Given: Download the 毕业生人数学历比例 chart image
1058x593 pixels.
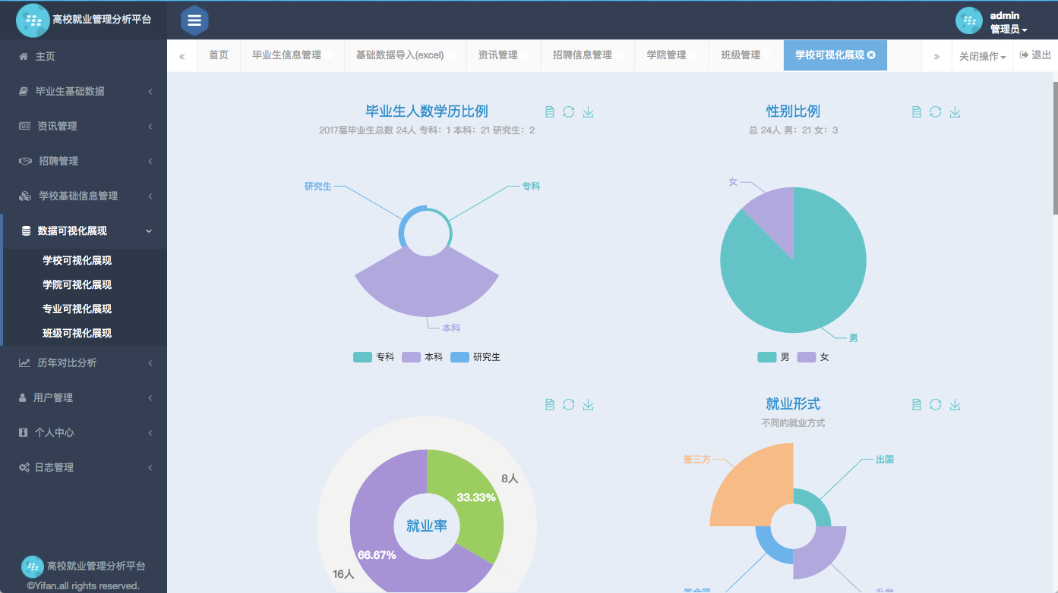Looking at the screenshot, I should point(588,112).
